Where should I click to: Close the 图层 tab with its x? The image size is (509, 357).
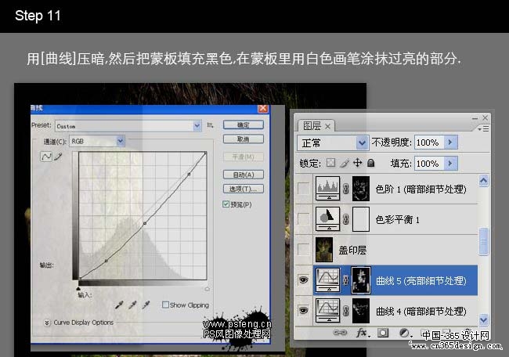(x=328, y=126)
